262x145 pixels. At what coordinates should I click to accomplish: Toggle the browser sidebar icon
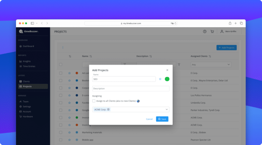(x=32, y=23)
